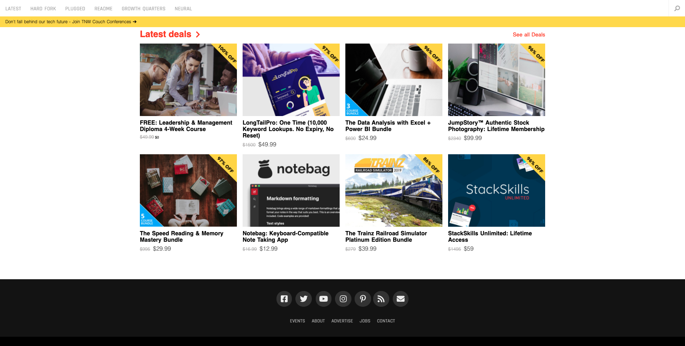Open the About footer link

pos(318,321)
